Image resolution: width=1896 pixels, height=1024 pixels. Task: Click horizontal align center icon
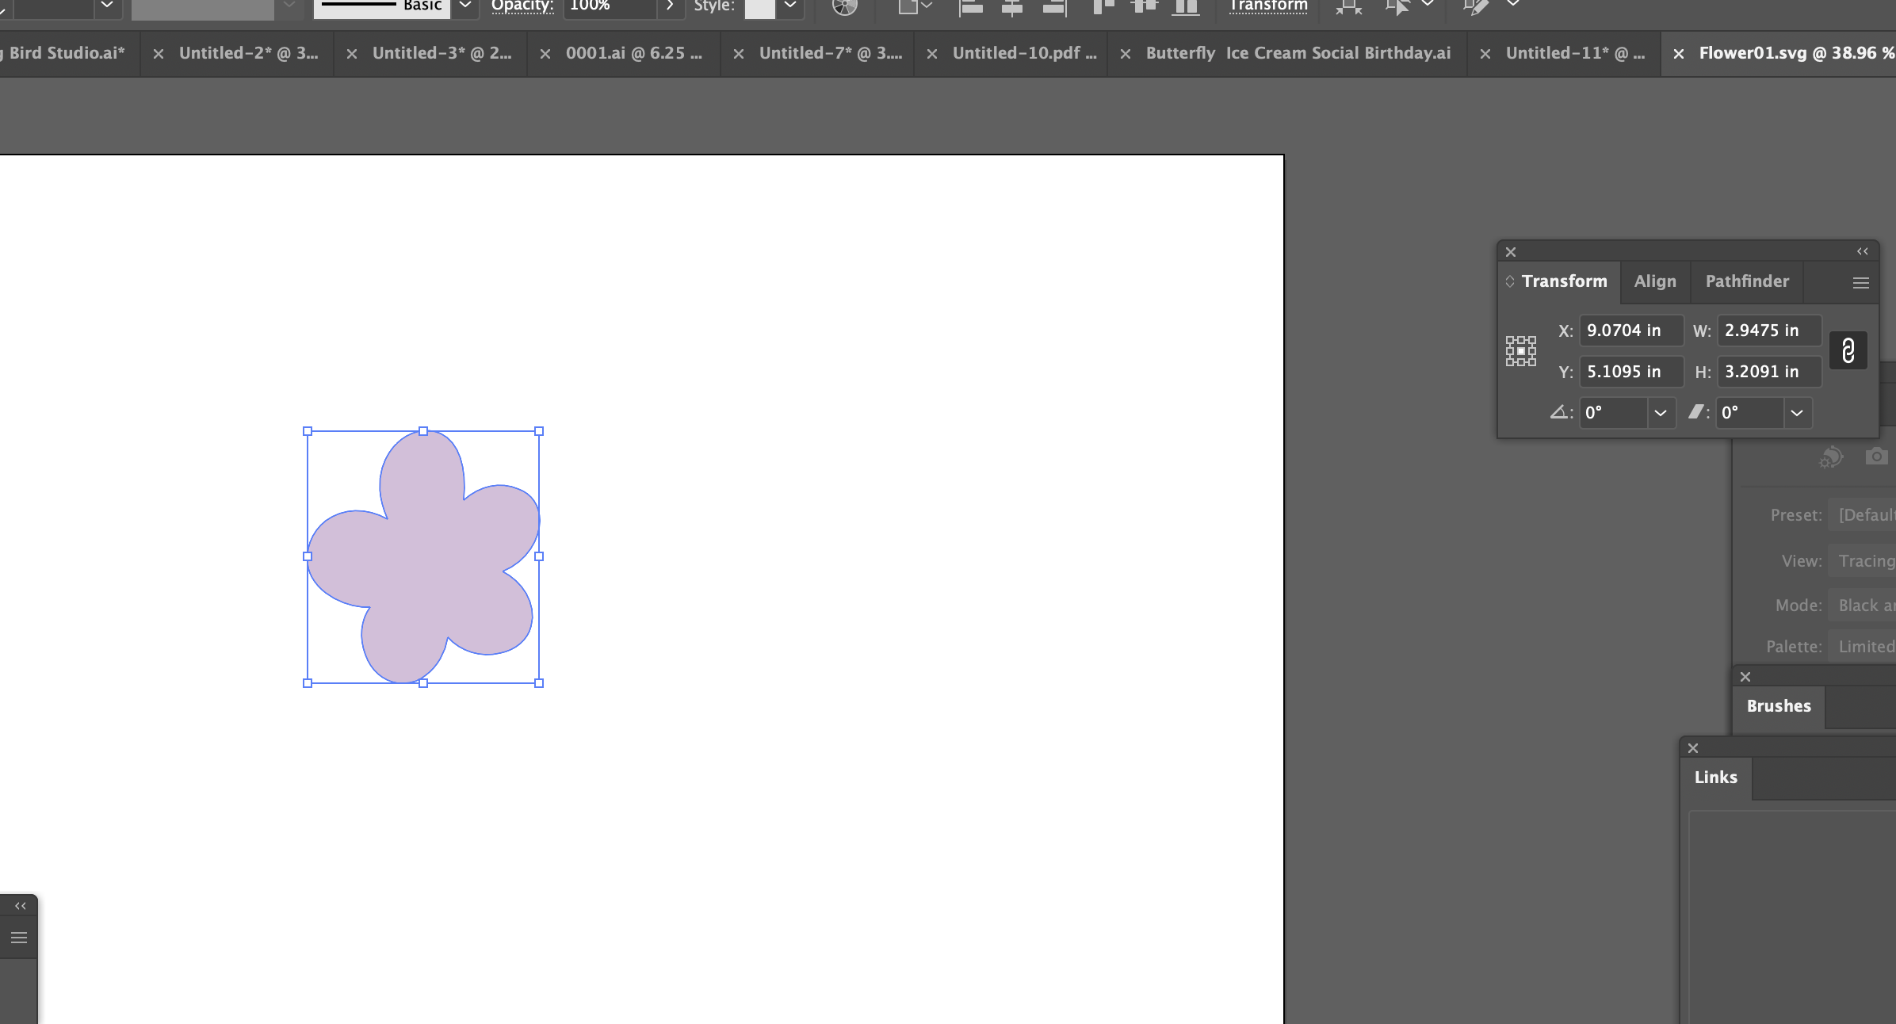pos(1011,6)
